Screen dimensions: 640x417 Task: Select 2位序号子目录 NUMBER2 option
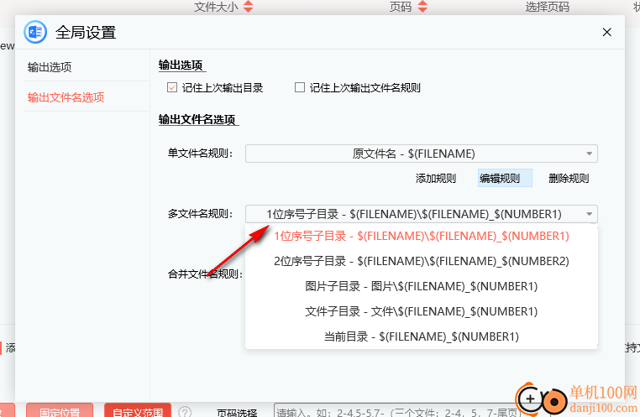(422, 261)
